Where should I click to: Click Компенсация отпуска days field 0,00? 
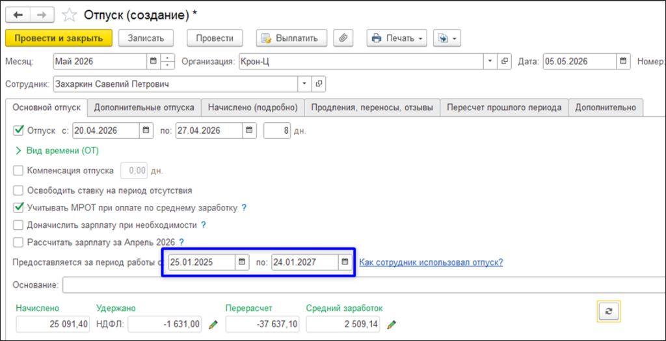point(135,171)
